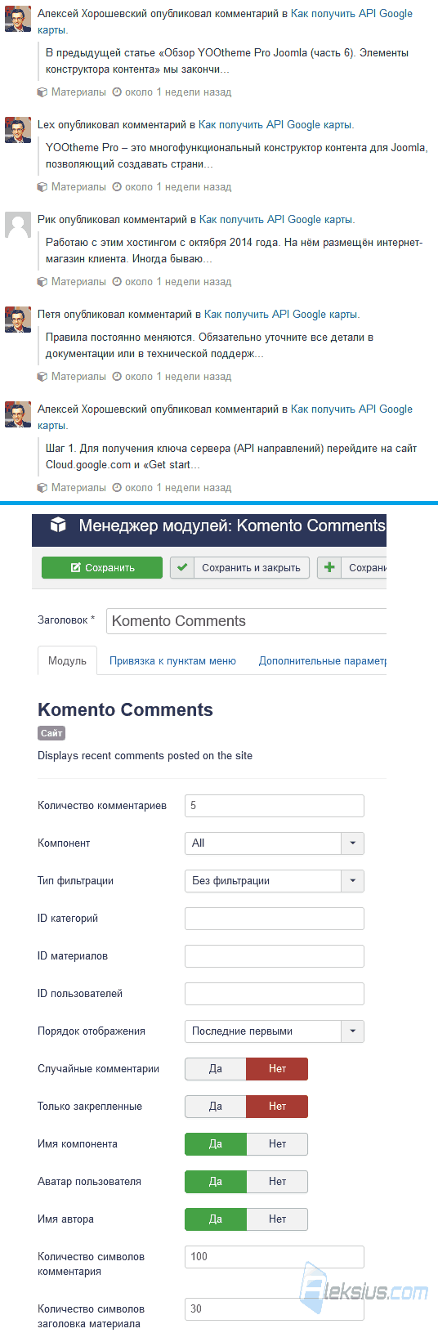This screenshot has height=1333, width=438.
Task: Click into the Заголовок input field
Action: [x=246, y=621]
